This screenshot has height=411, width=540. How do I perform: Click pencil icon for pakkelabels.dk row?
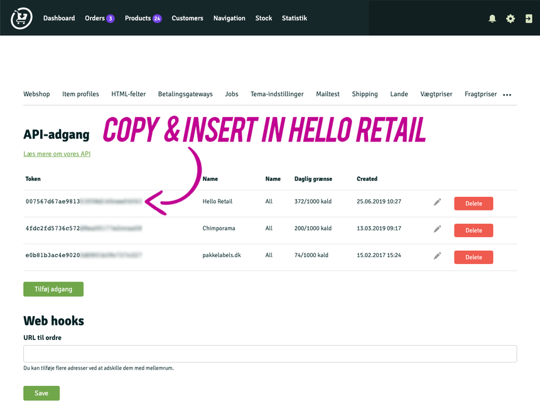[x=438, y=256]
